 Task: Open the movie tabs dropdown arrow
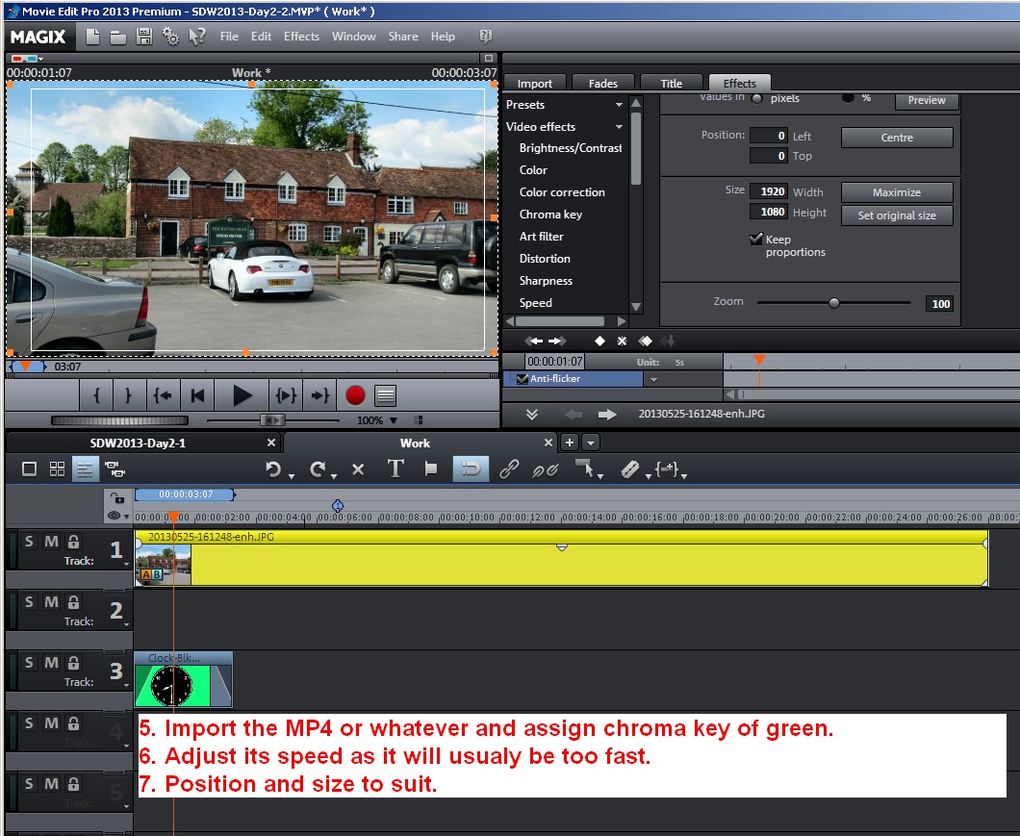pyautogui.click(x=591, y=443)
